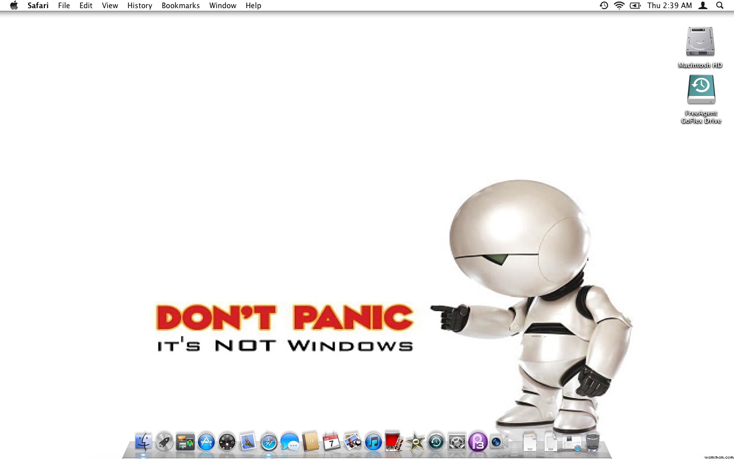Open Time Machine in the dock
Screen dimensions: 734x459
pyautogui.click(x=436, y=442)
